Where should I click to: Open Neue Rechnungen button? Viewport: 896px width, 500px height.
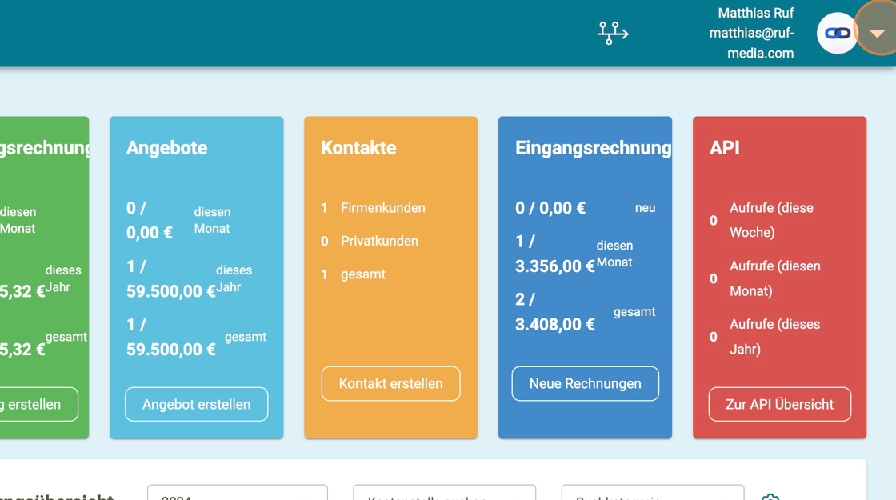(x=585, y=383)
